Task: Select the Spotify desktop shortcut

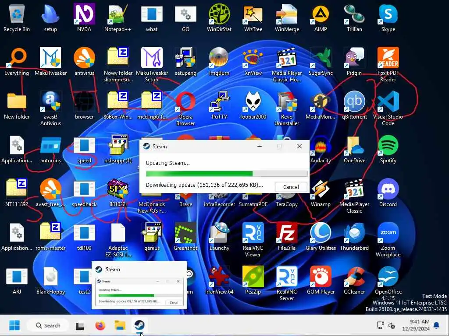Action: pos(388,149)
